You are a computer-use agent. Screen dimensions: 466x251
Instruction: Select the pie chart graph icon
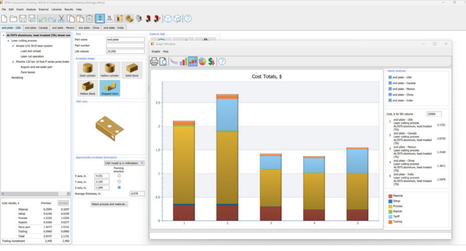pos(202,62)
